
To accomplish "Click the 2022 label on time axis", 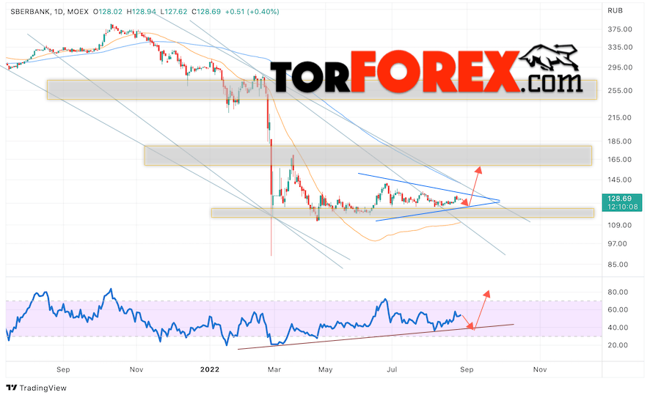I will [x=210, y=369].
